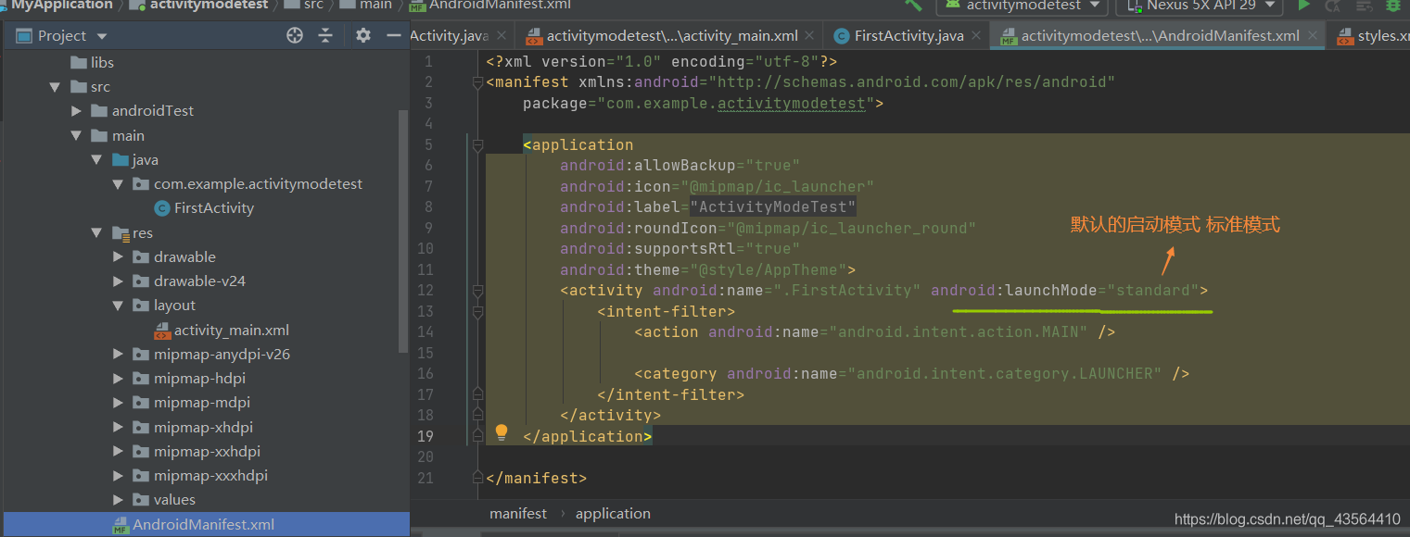The width and height of the screenshot is (1410, 537).
Task: Click fold marker beside application tag line 5
Action: click(478, 145)
